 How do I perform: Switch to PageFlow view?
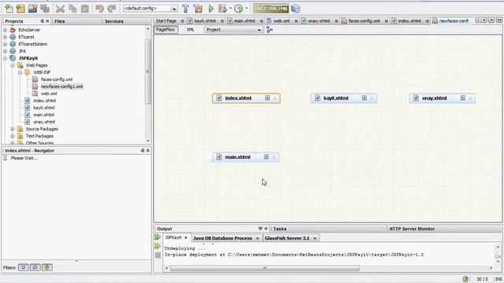[x=165, y=30]
